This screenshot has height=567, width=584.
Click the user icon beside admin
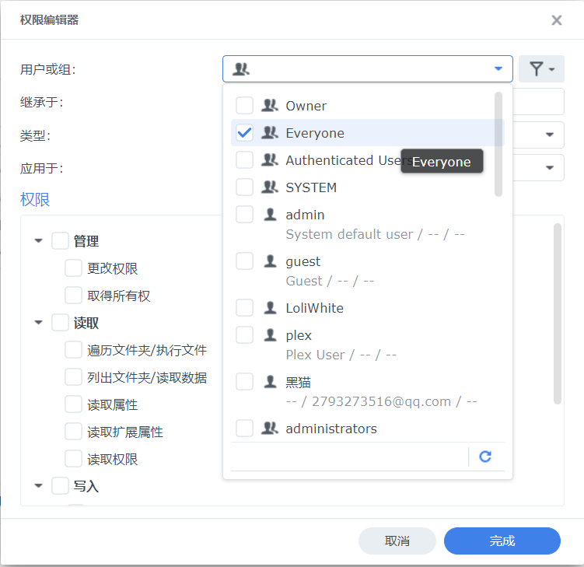click(x=270, y=215)
